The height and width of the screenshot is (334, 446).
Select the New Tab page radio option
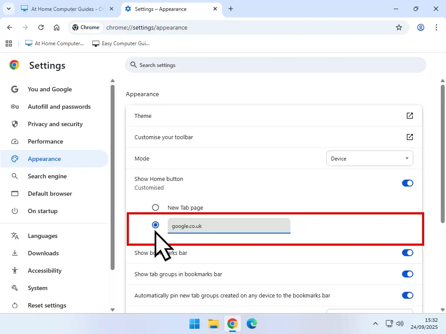(155, 207)
